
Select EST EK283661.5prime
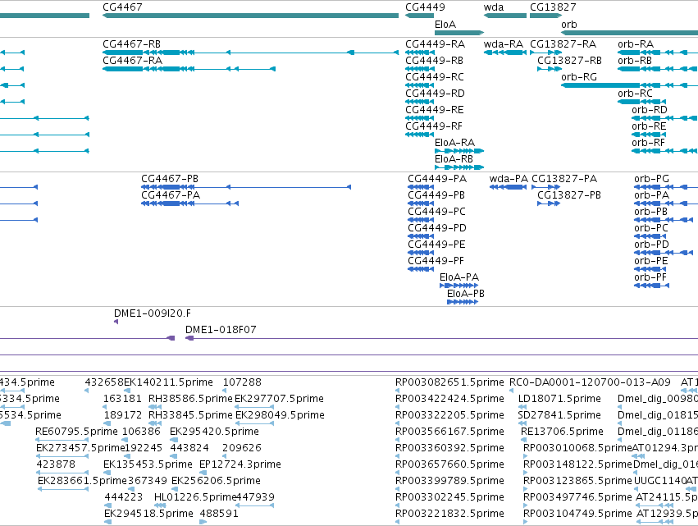[63, 489]
